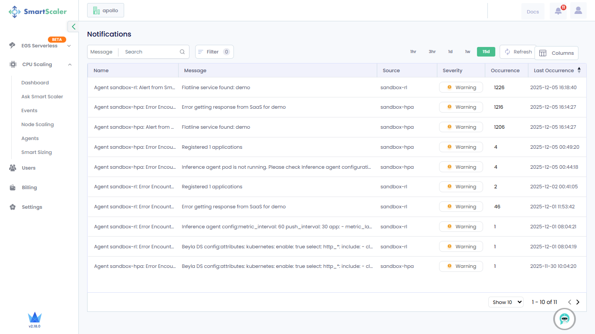Open the Show 10 page size dropdown
The width and height of the screenshot is (595, 334).
point(506,302)
